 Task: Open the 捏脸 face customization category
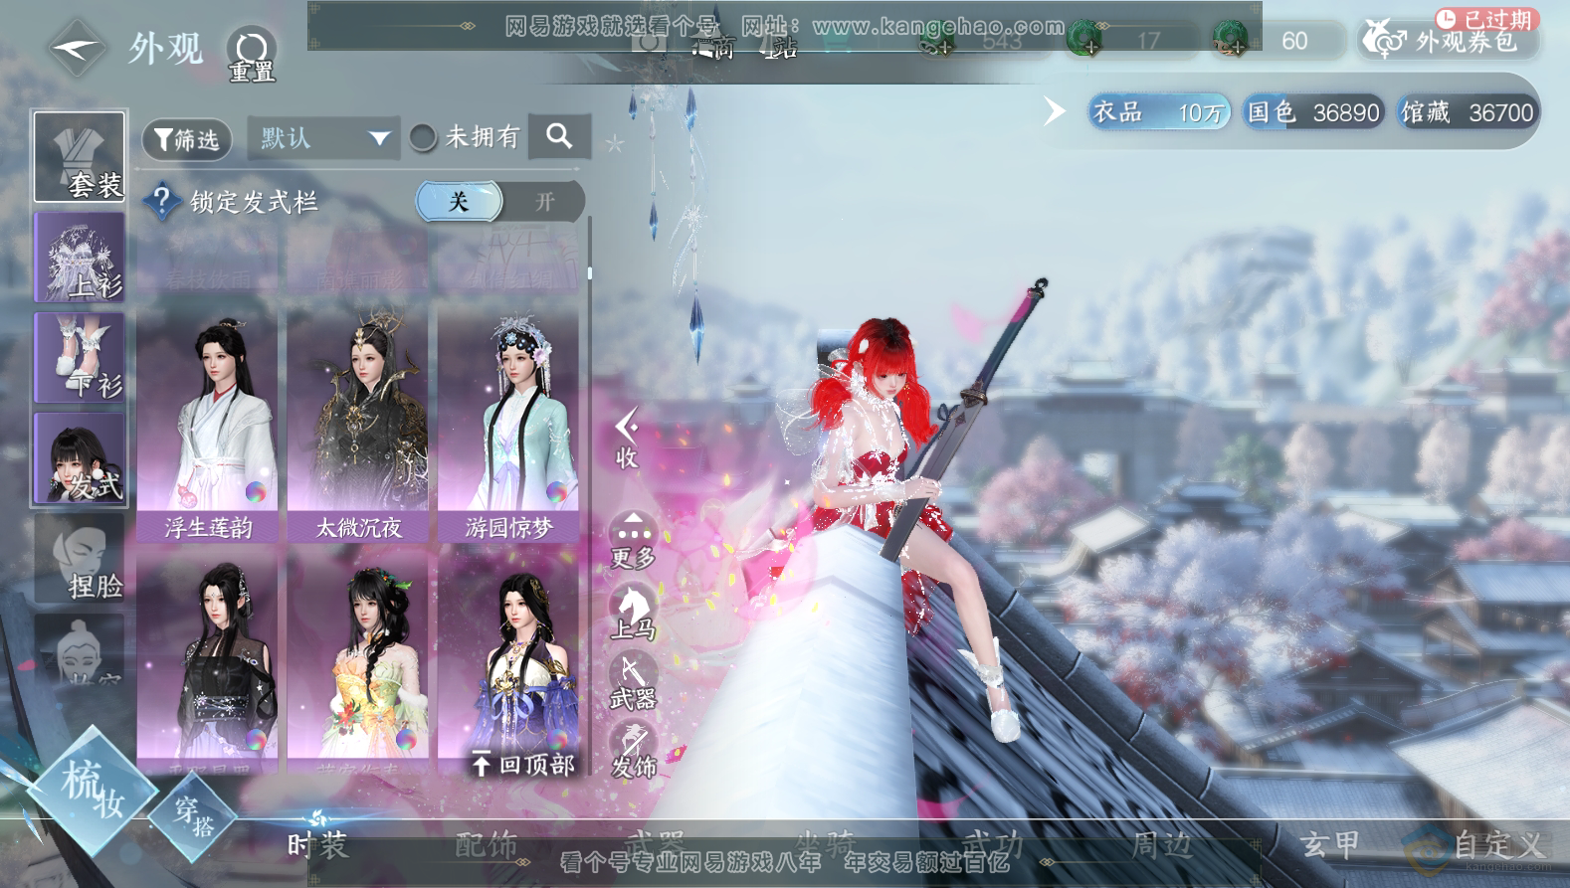point(80,558)
